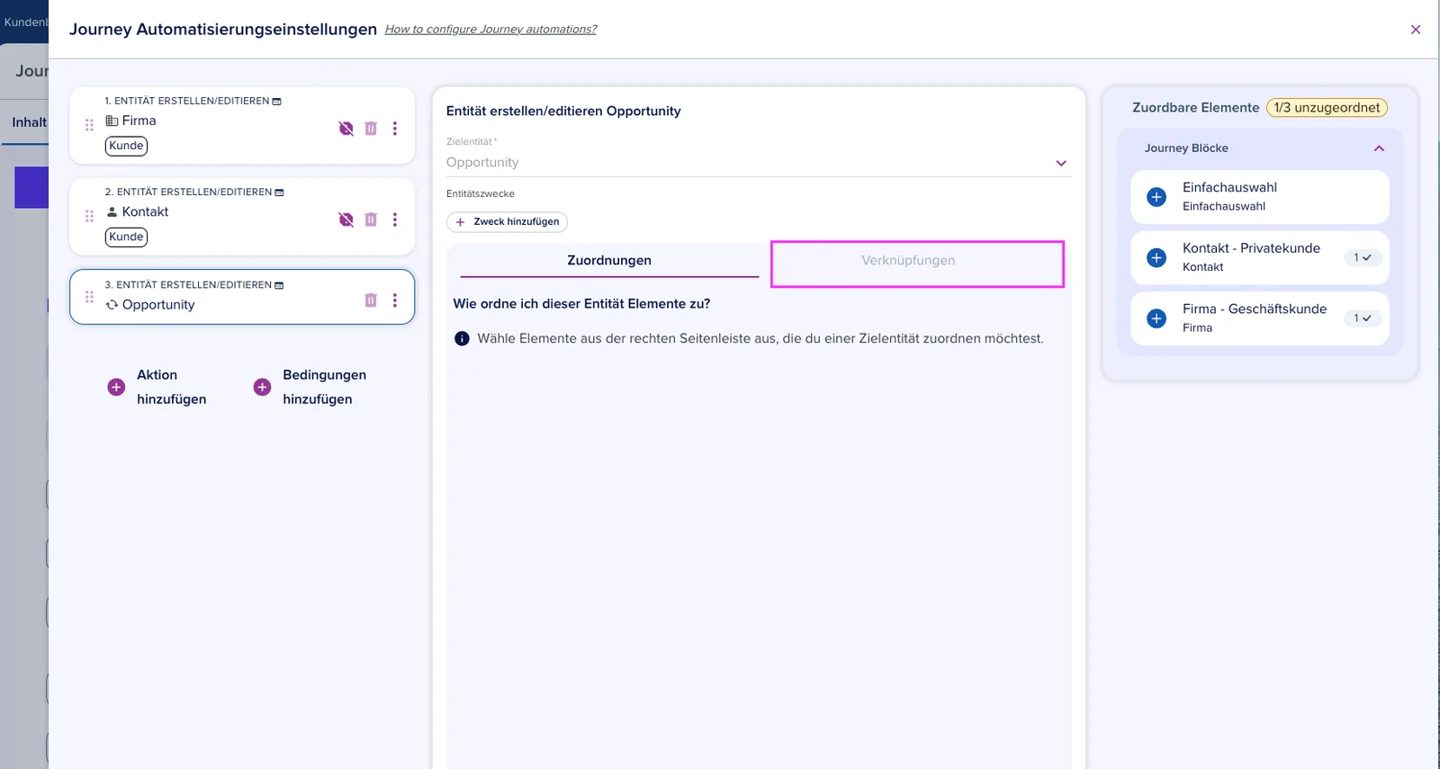Collapse the Journey Blöcke section
This screenshot has height=769, width=1440.
pyautogui.click(x=1379, y=148)
